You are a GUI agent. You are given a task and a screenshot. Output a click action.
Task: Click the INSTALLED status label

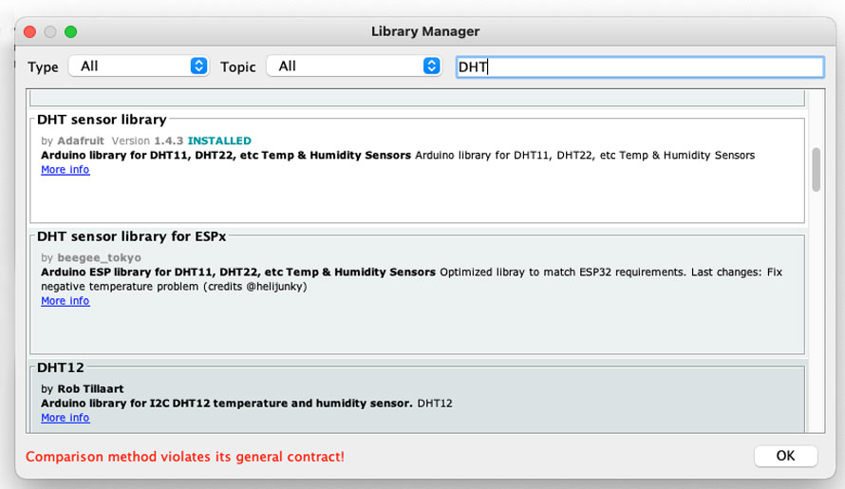click(219, 141)
